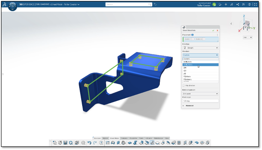Click the Point angle input field
This screenshot has width=262, height=150.
[200, 100]
